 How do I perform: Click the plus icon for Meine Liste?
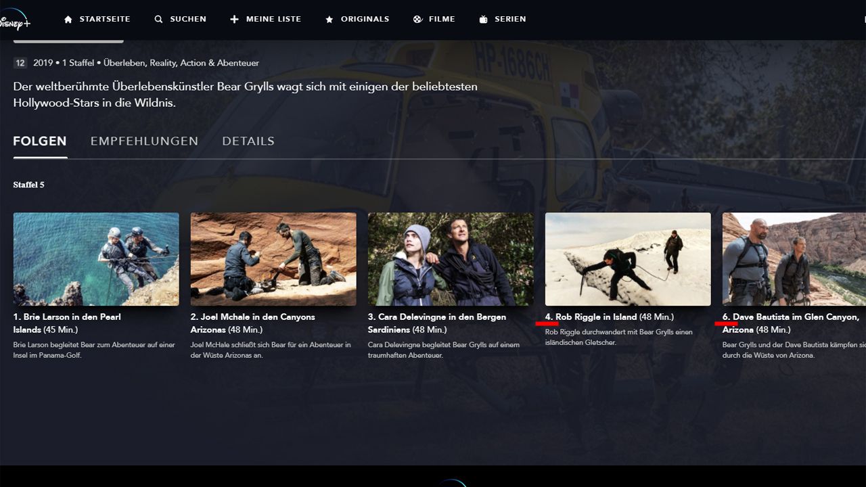tap(234, 20)
